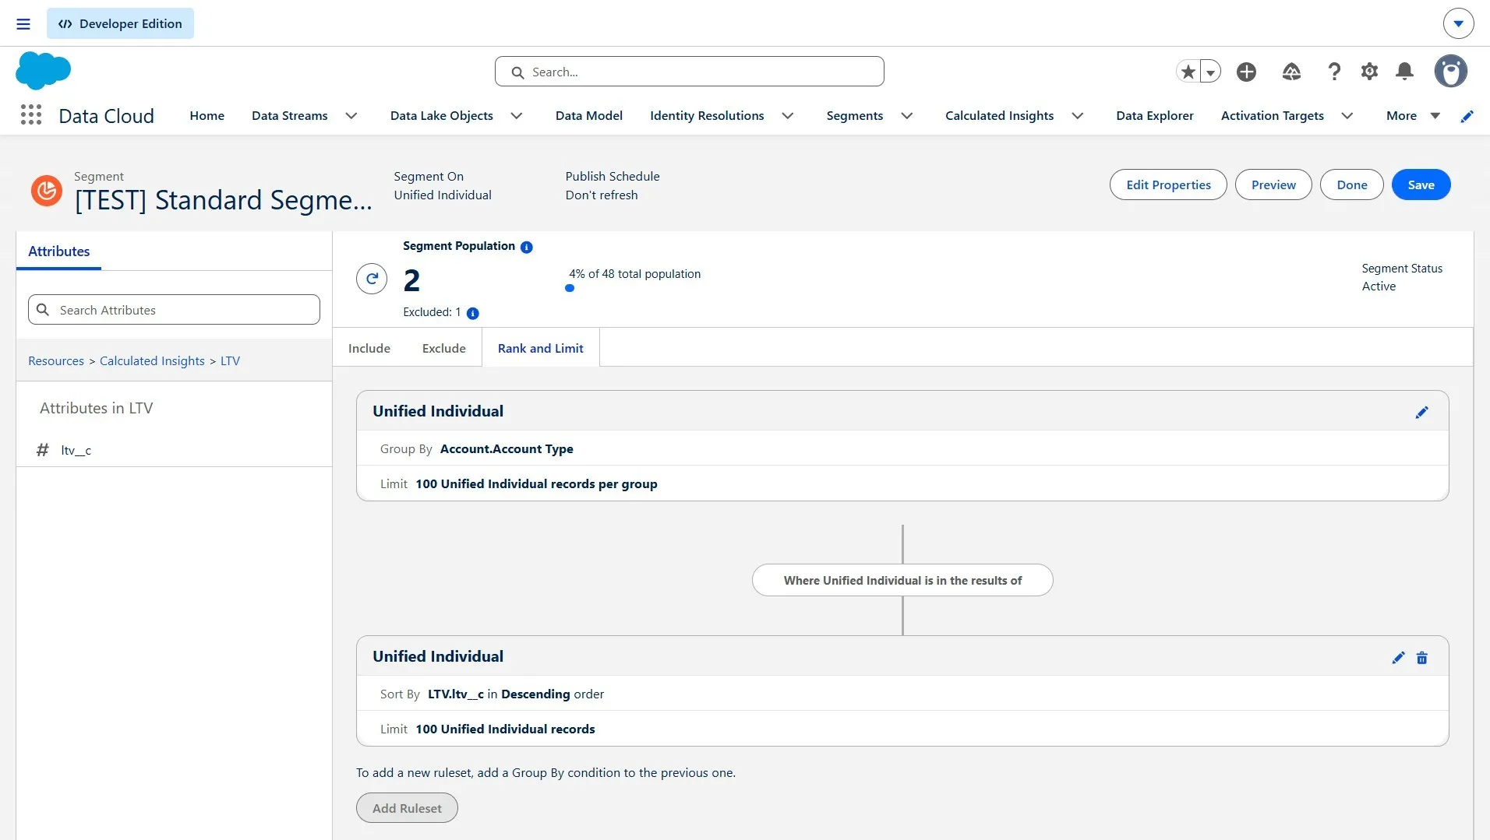This screenshot has width=1490, height=840.
Task: Refresh the segment population count
Action: click(372, 279)
